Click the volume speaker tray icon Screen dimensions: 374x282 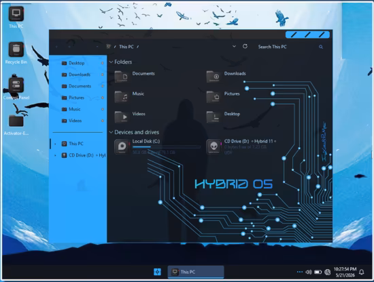coord(309,272)
